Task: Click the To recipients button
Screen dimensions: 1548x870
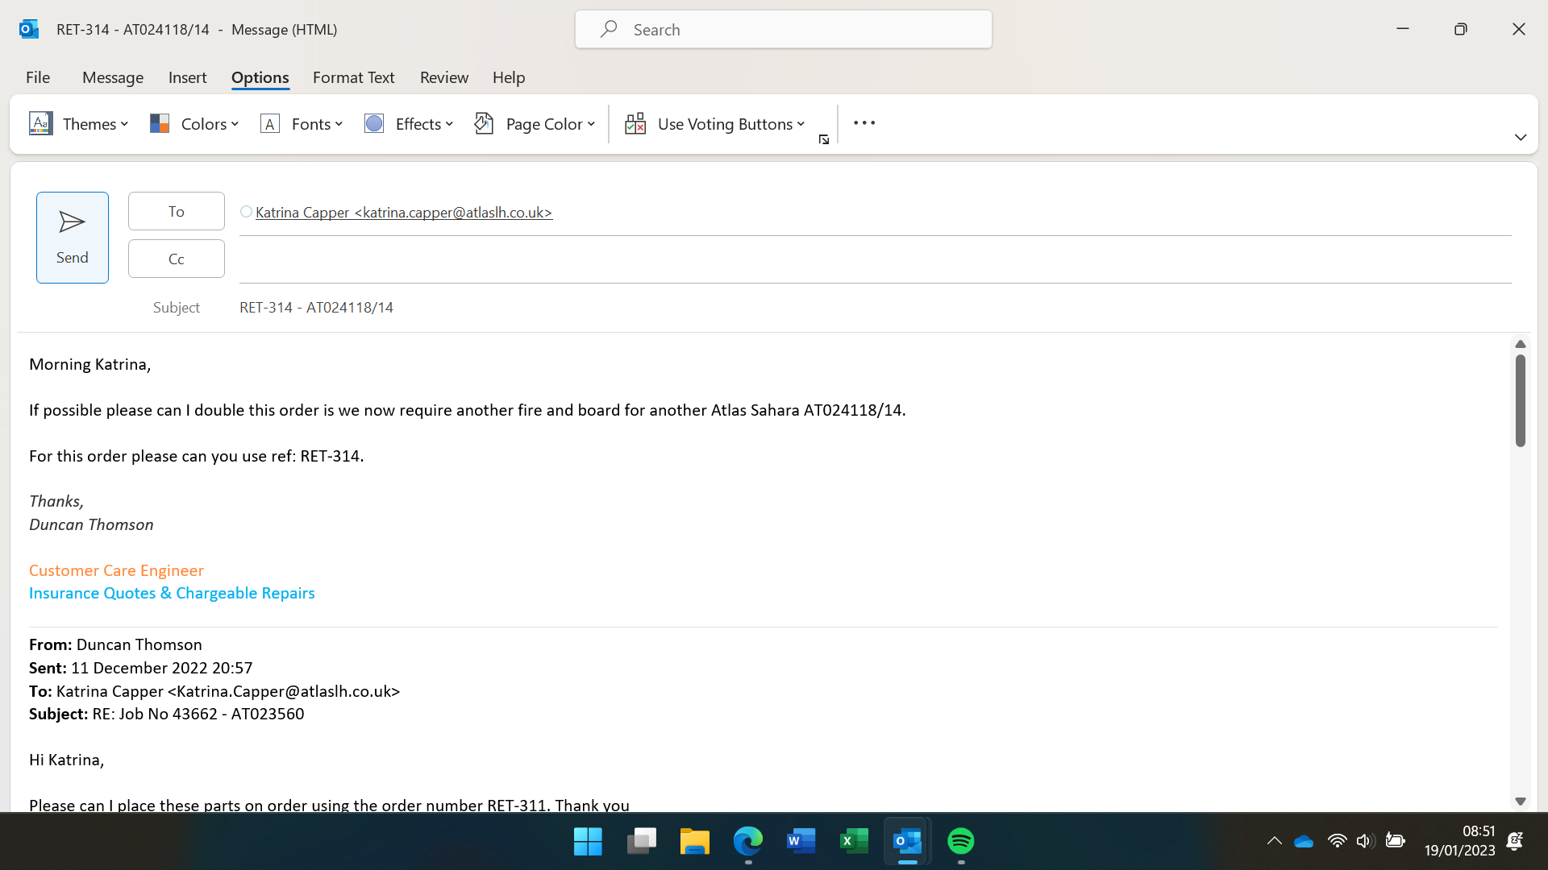Action: [176, 211]
